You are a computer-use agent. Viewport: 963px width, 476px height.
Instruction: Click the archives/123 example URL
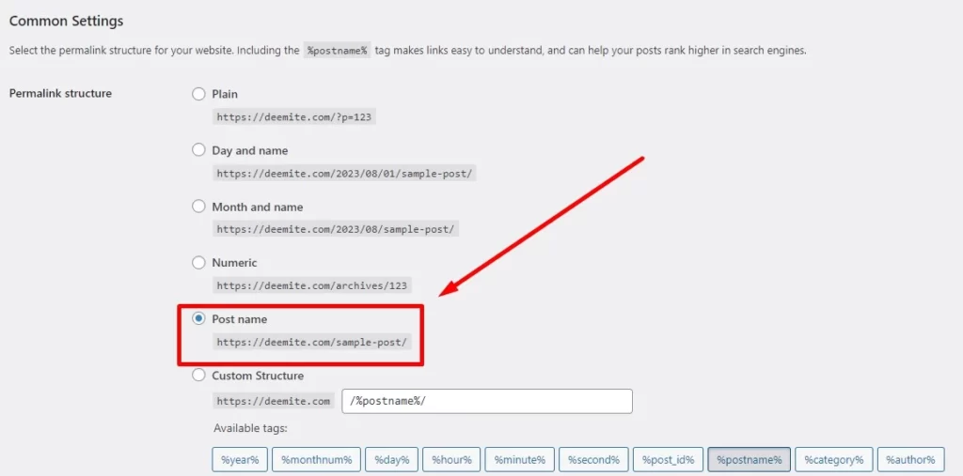(x=312, y=285)
